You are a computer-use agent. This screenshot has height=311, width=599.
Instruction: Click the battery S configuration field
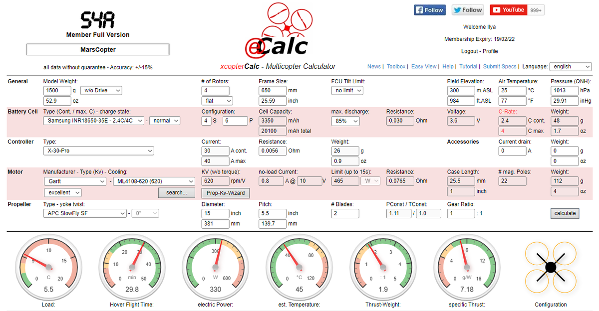(x=206, y=121)
